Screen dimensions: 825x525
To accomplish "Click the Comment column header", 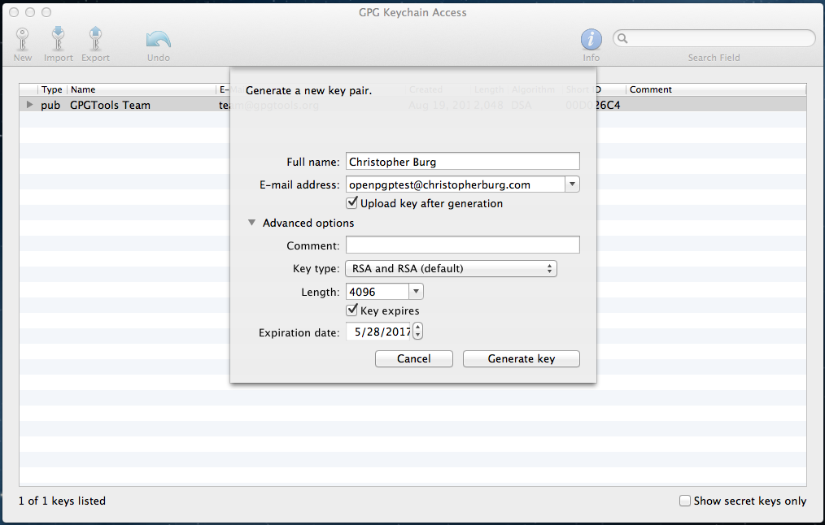I will [x=715, y=89].
